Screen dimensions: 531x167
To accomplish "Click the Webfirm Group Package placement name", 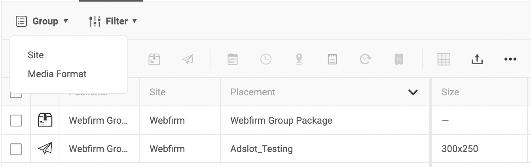I will coord(281,121).
